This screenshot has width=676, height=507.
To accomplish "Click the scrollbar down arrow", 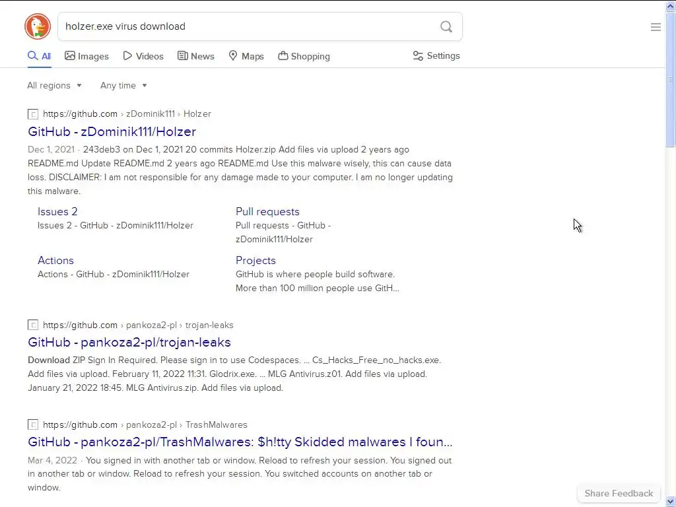I will [671, 501].
